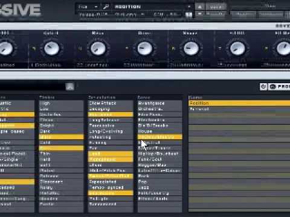Select the Randomized articulation attribute

click(111, 204)
